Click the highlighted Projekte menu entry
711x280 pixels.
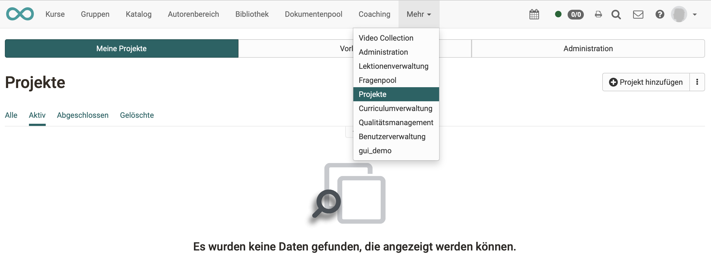point(372,94)
